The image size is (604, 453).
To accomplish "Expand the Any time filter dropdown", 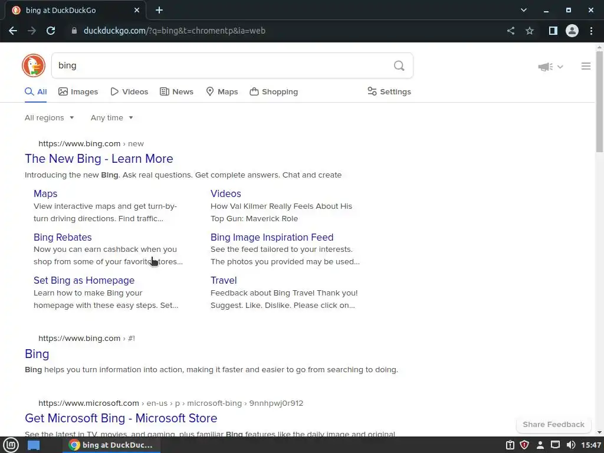I will tap(111, 118).
